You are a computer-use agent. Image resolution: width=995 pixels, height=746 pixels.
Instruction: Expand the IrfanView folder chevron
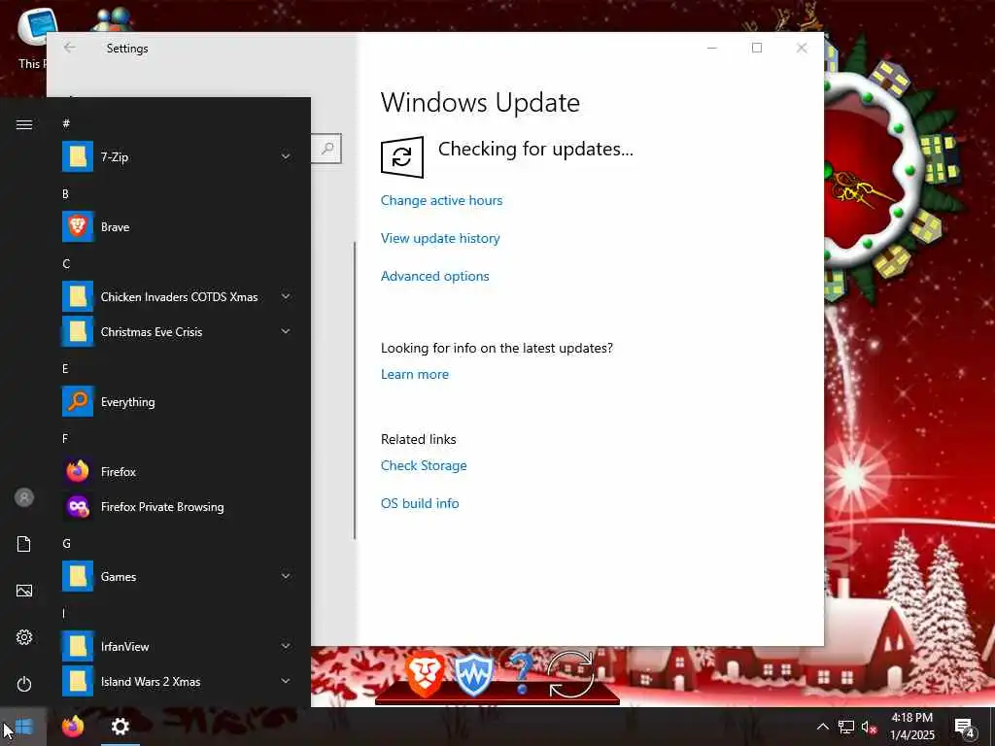coord(287,646)
